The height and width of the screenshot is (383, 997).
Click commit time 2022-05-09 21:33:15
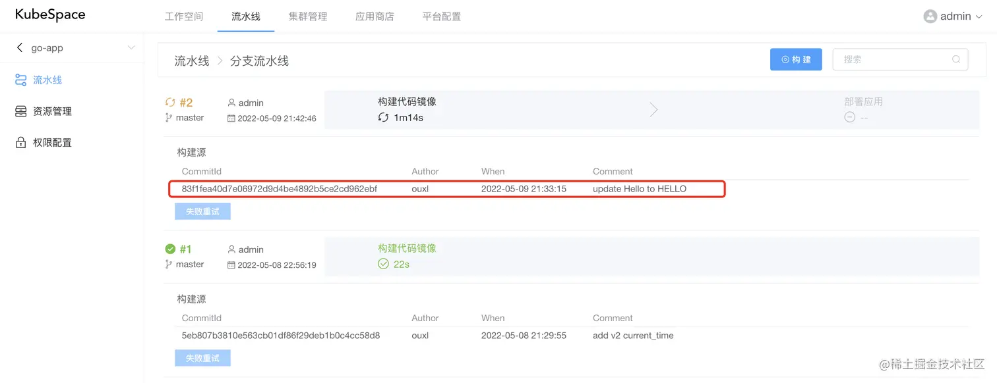tap(524, 189)
